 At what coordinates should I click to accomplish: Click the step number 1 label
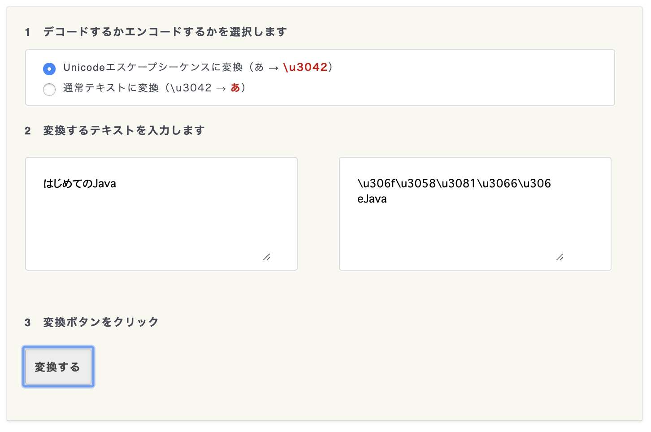(x=28, y=32)
